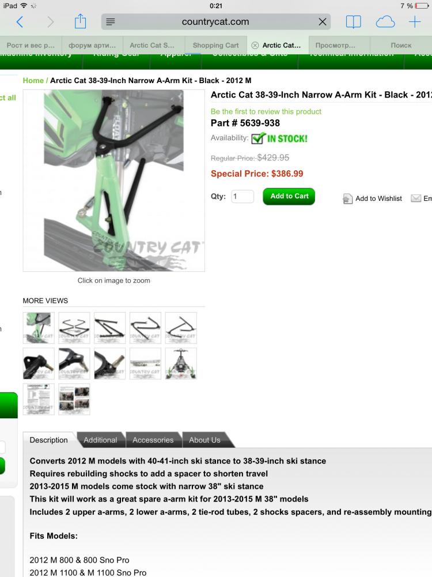This screenshot has height=577, width=432.
Task: Open the instruction sheet thumbnail
Action: click(x=39, y=399)
